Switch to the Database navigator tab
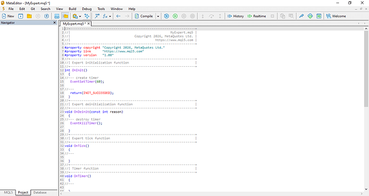The width and height of the screenshot is (369, 196). pos(40,192)
